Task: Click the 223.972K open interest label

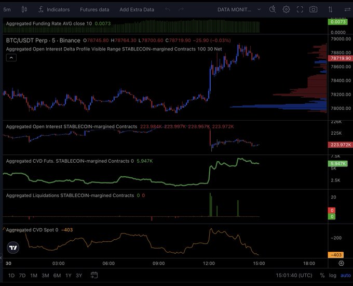Action: (341, 145)
